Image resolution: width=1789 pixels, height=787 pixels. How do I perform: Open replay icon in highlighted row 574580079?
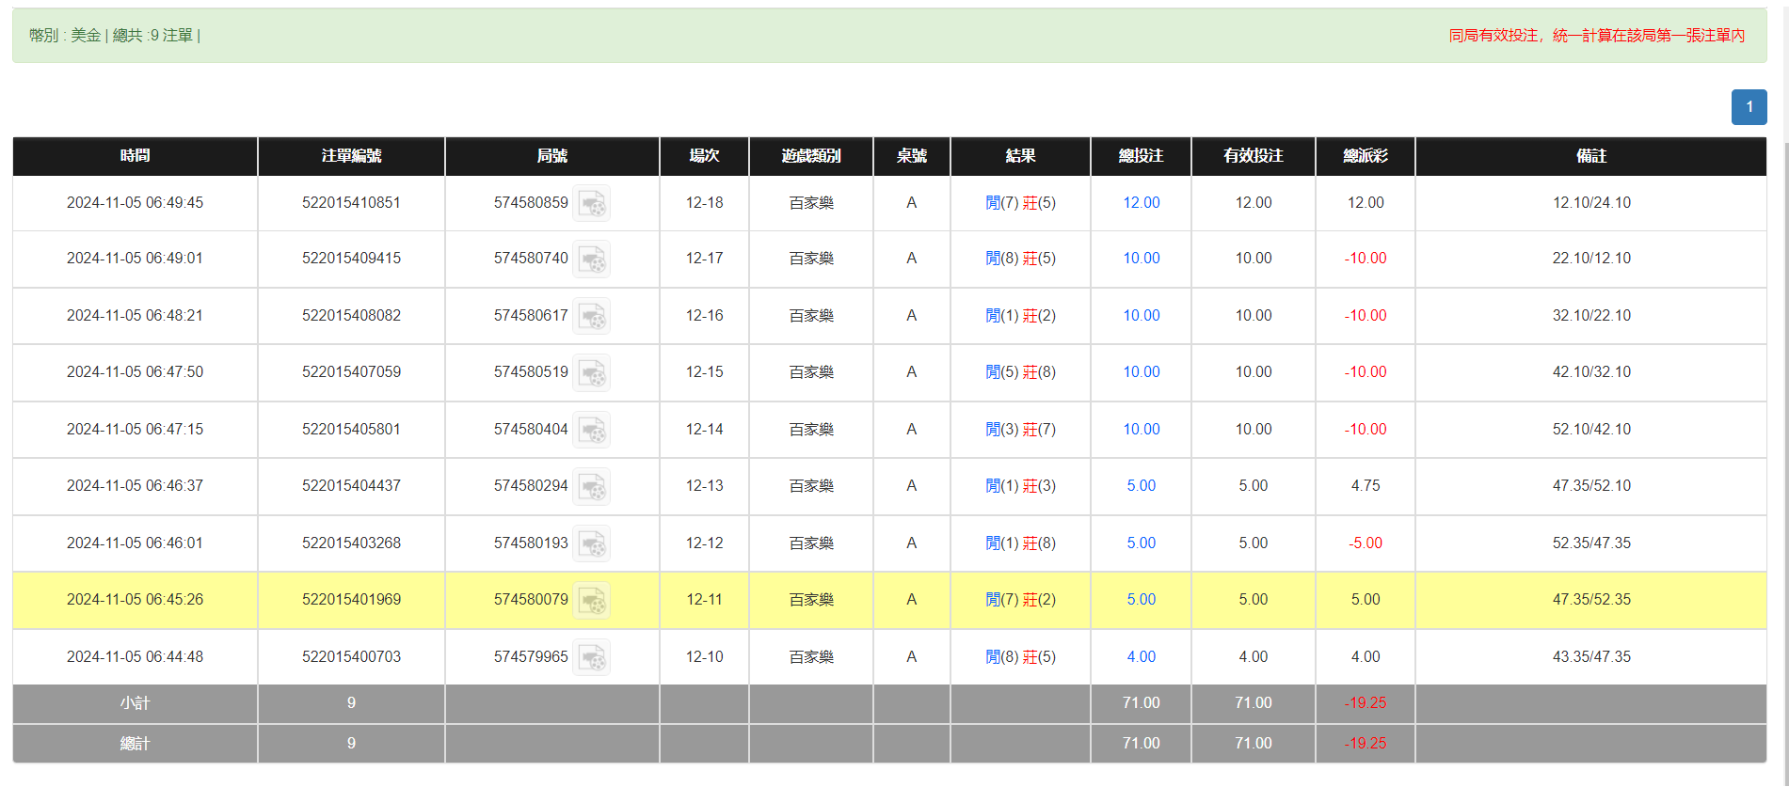[x=592, y=600]
